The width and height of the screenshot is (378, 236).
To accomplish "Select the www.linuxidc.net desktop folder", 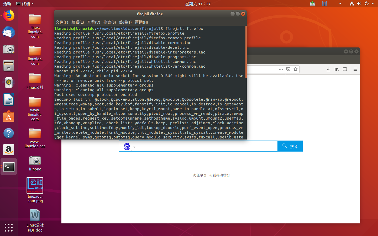I will 35,138.
